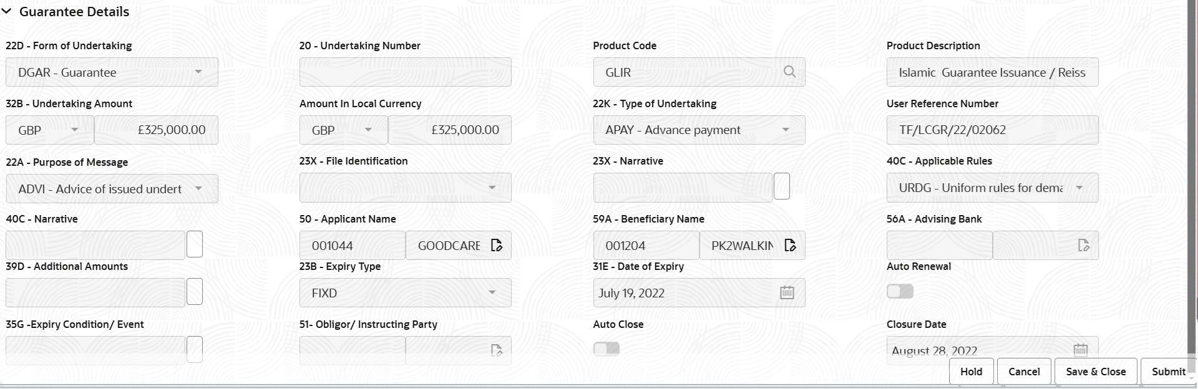Enable the Auto Close toggle
1198x389 pixels.
(x=606, y=349)
